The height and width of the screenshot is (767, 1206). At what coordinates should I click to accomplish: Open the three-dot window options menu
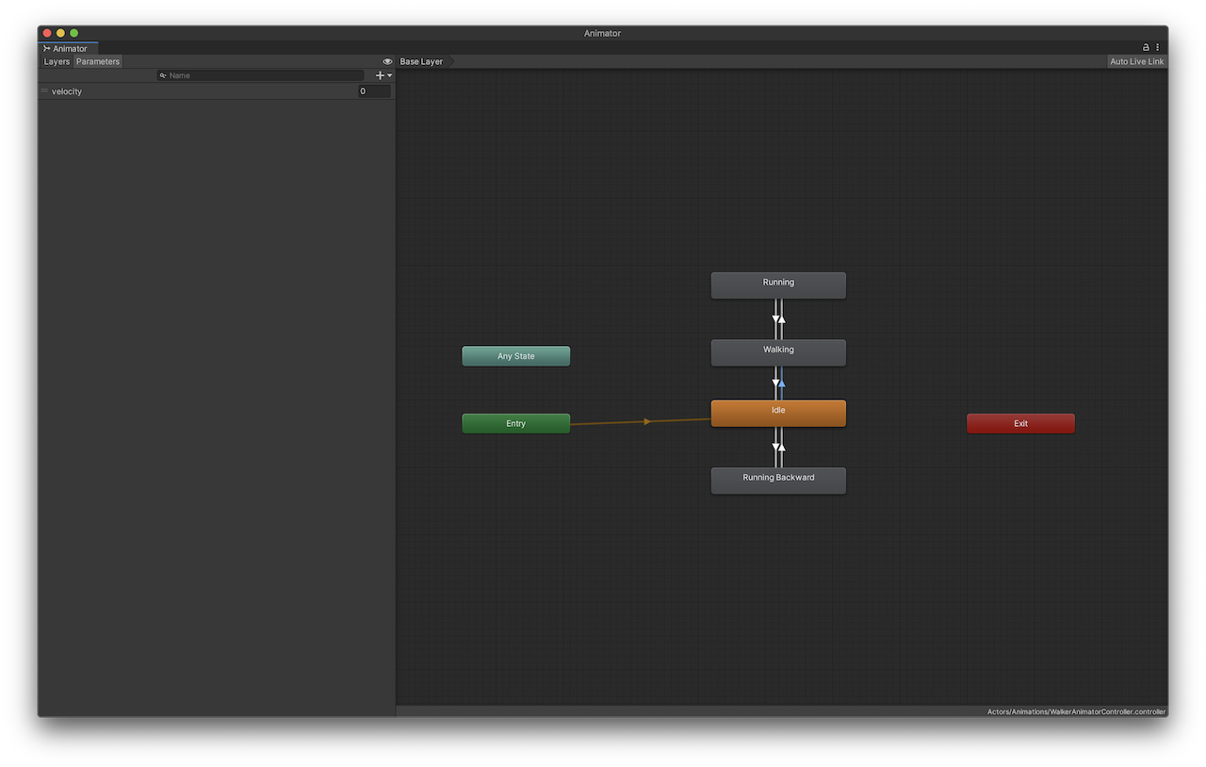[x=1157, y=47]
